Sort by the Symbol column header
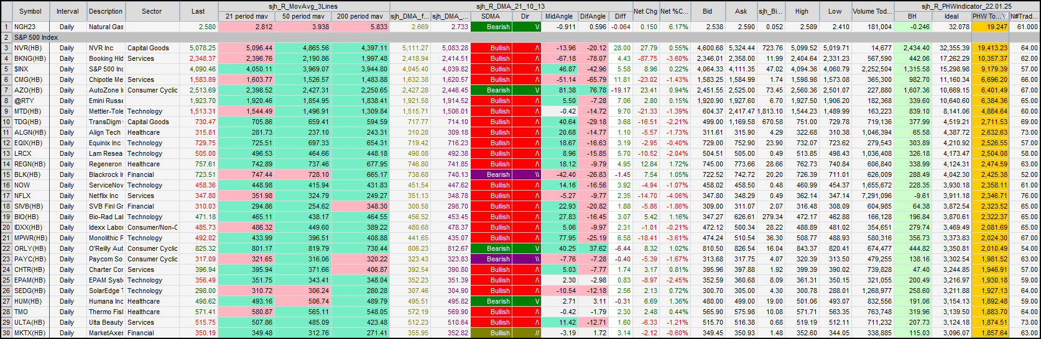1041x339 pixels. point(30,11)
